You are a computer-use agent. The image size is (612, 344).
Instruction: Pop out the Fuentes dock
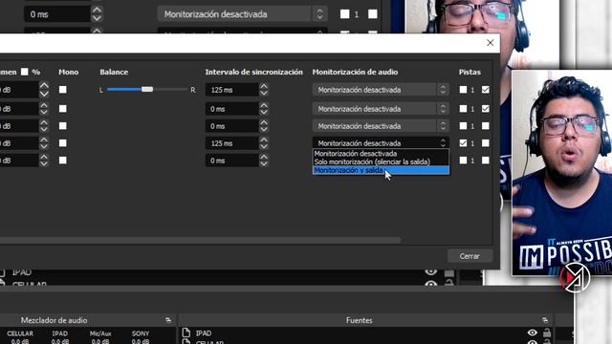[545, 320]
